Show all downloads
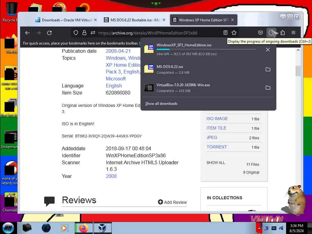This screenshot has width=312, height=234. 161,104
